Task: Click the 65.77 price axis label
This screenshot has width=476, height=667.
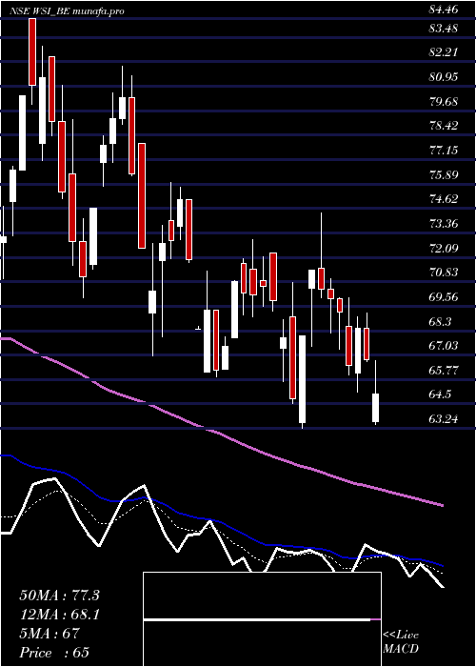Action: pos(444,371)
